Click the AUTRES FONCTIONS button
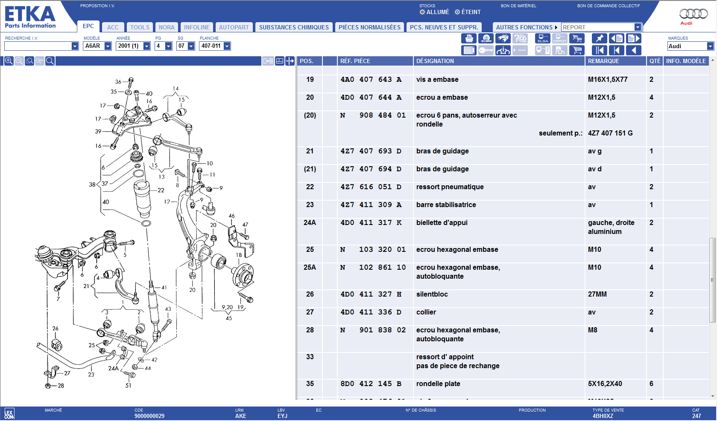This screenshot has height=421, width=717. pos(526,27)
